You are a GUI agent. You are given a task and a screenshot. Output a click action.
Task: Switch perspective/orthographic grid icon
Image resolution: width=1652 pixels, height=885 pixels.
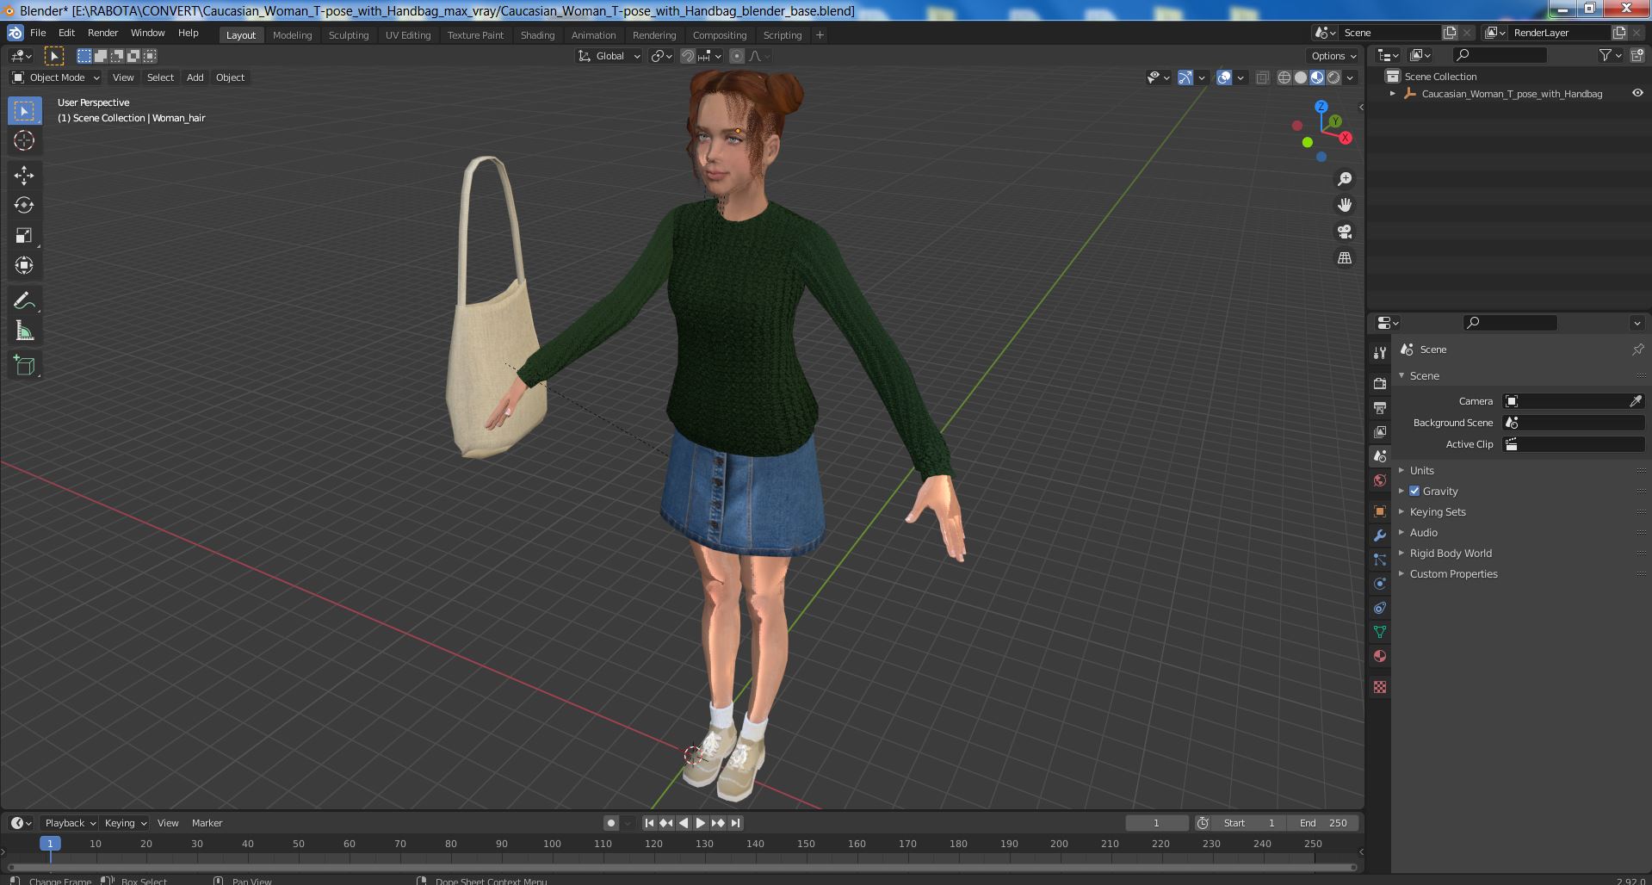pos(1345,257)
